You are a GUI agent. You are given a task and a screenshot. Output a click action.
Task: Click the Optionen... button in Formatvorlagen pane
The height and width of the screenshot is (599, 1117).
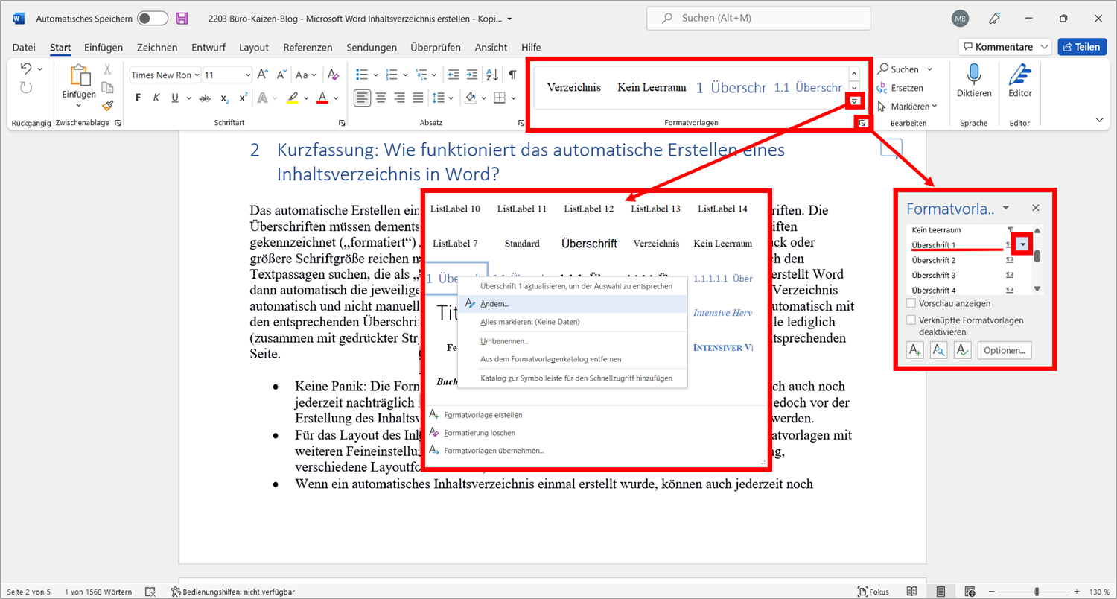1004,350
